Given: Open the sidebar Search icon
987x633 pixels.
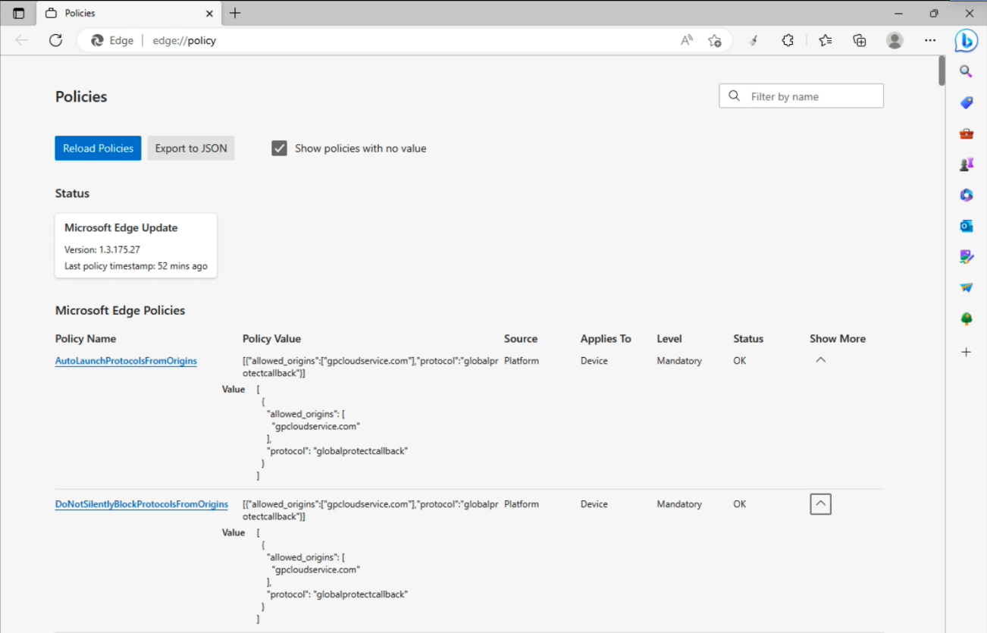Looking at the screenshot, I should 966,71.
